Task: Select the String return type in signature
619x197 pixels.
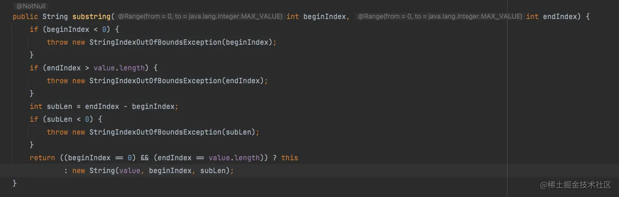Action: point(55,17)
